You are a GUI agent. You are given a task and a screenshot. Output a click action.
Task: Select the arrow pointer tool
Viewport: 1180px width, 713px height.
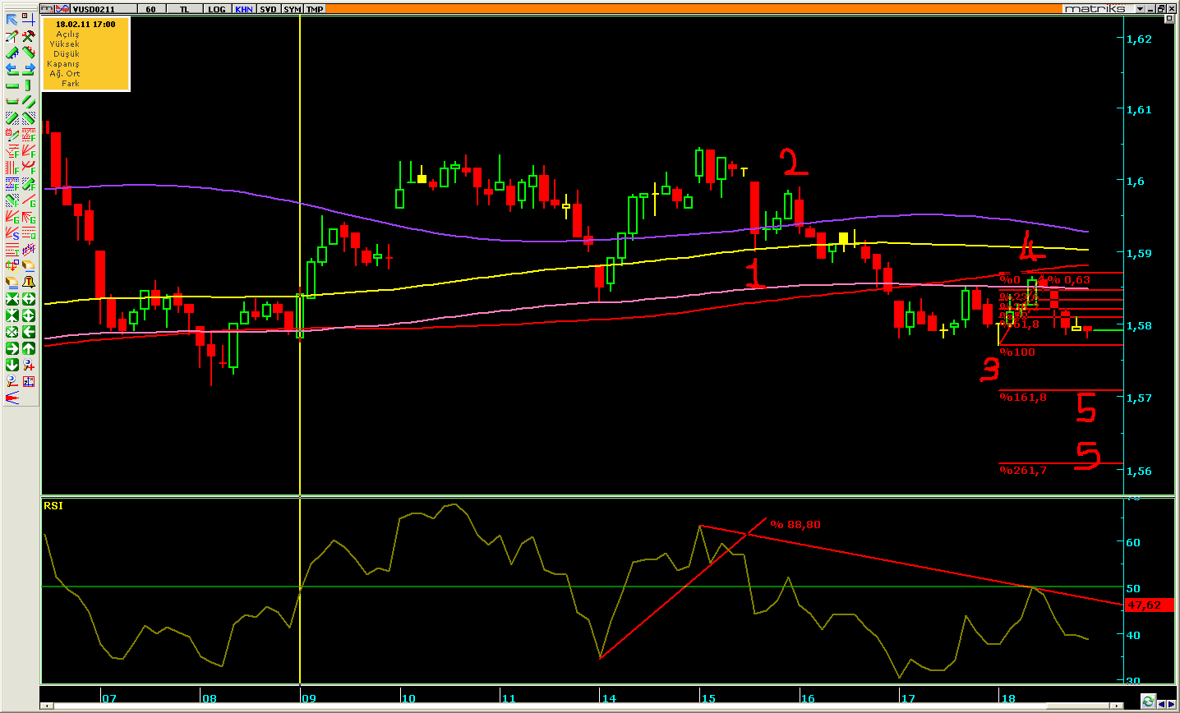12,20
